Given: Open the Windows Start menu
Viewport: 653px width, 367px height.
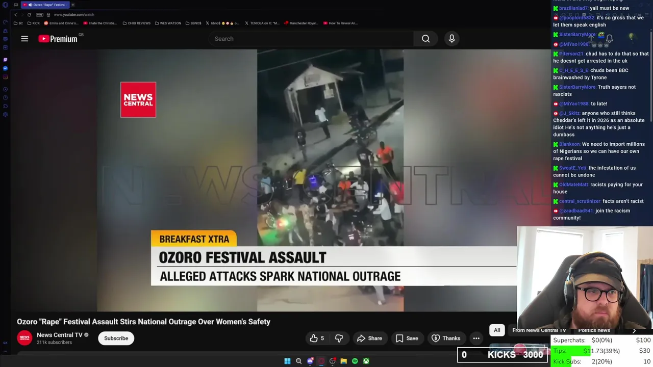Looking at the screenshot, I should pos(287,361).
